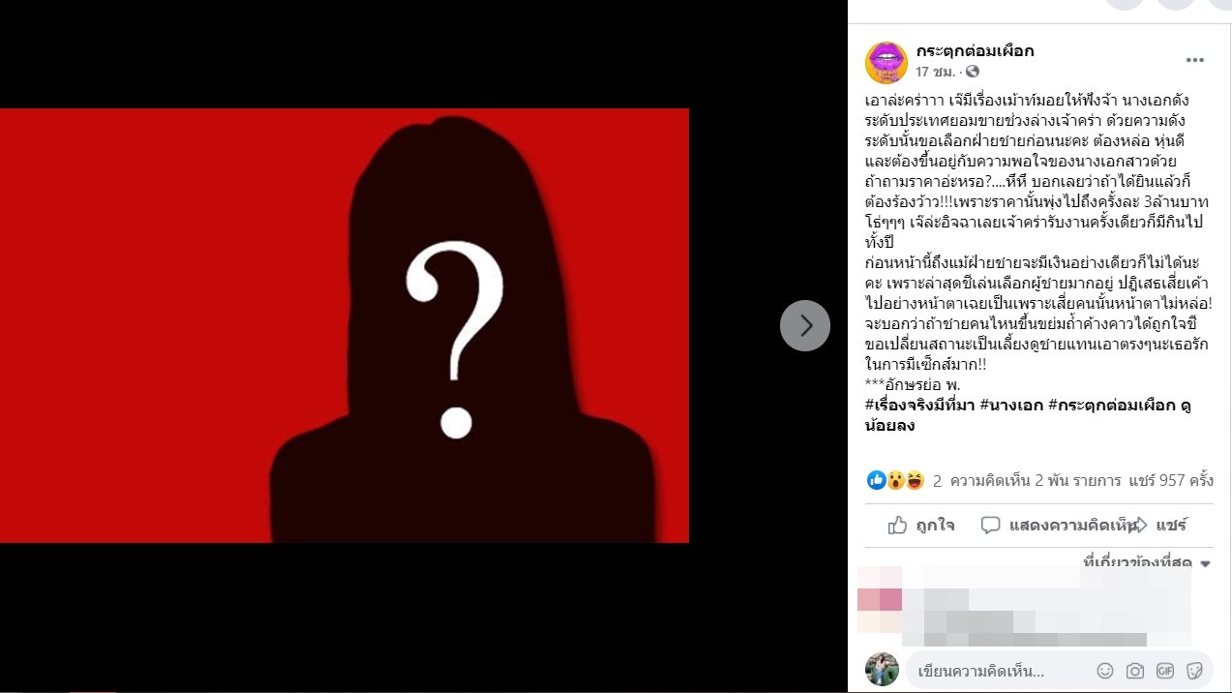Image resolution: width=1232 pixels, height=693 pixels.
Task: Click the silhouette question mark photo
Action: point(345,325)
